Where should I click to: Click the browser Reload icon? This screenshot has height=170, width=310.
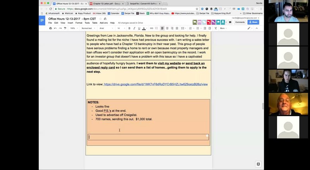pos(51,9)
